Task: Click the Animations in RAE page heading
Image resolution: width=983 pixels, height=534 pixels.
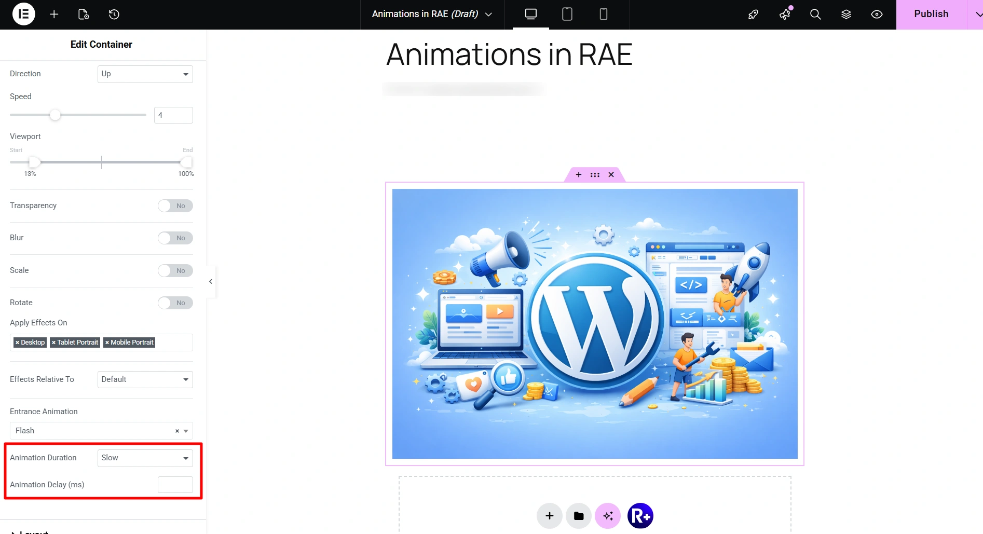Action: tap(509, 54)
